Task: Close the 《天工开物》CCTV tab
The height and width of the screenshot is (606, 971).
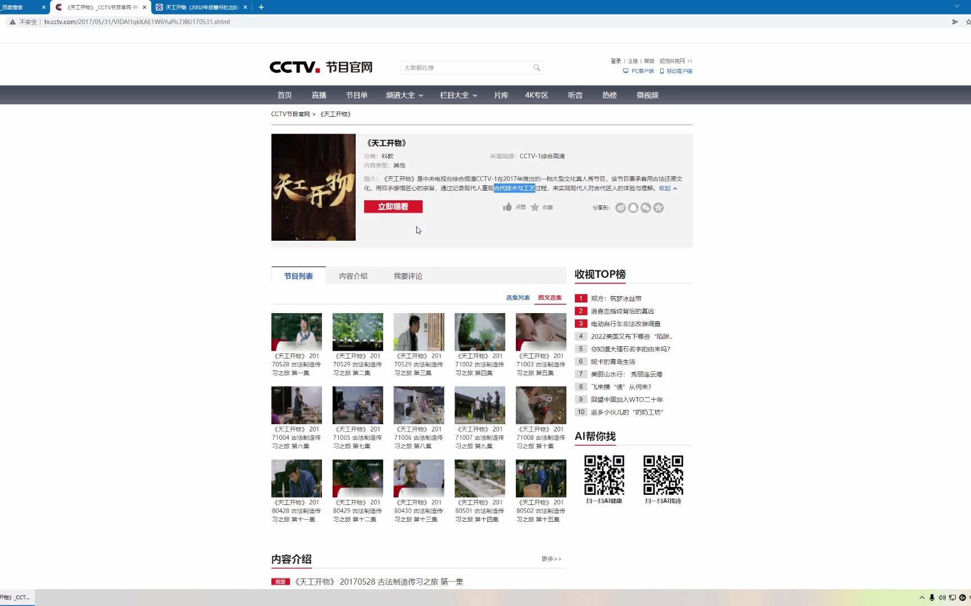Action: [x=144, y=7]
